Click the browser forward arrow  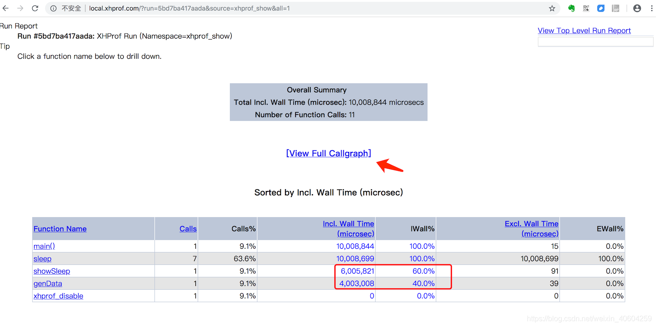20,8
